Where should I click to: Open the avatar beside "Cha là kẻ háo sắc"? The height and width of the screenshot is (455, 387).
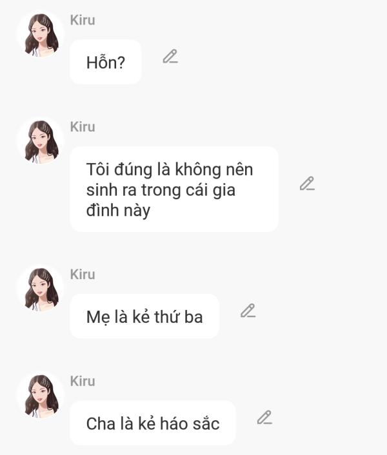pyautogui.click(x=41, y=395)
